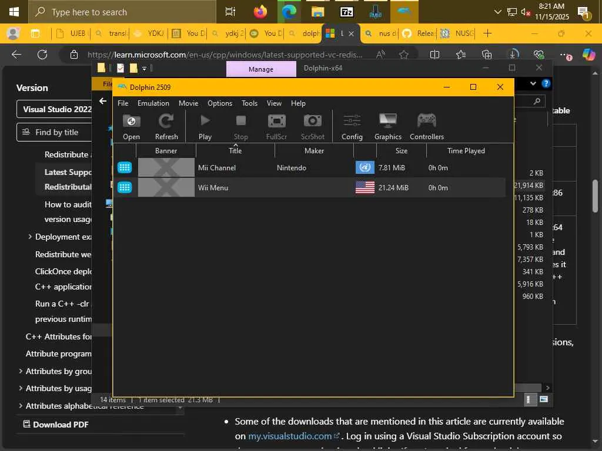Expand Attributes by group tree item

tap(21, 371)
